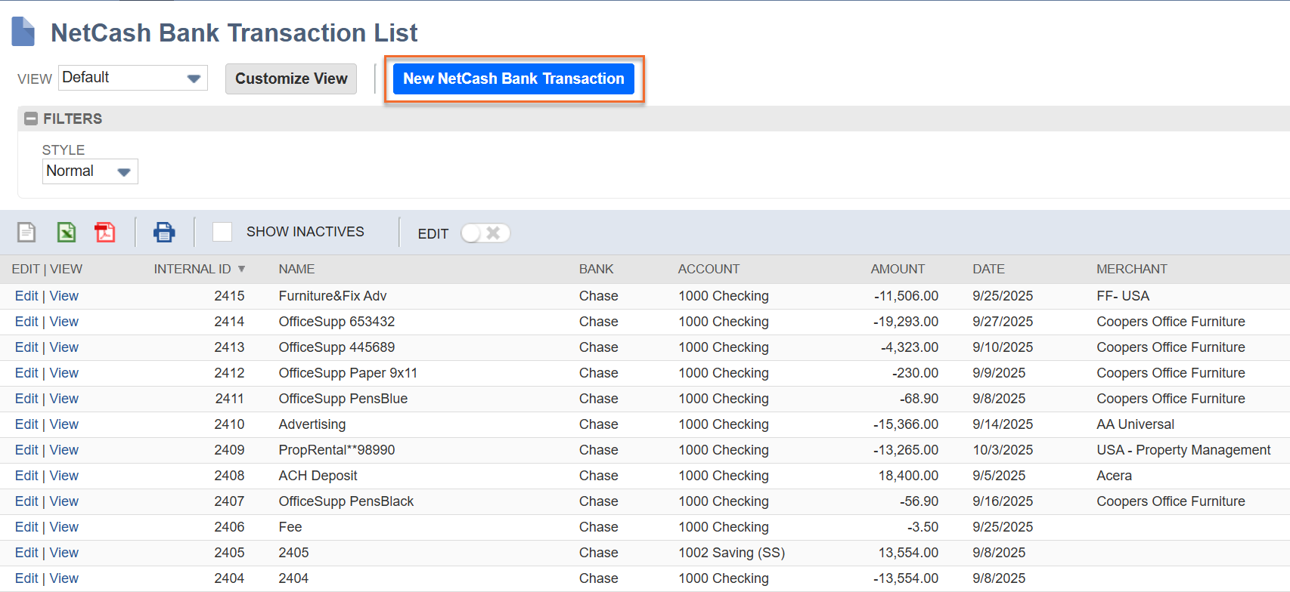Click the printer icon
Image resolution: width=1290 pixels, height=592 pixels.
coord(164,232)
